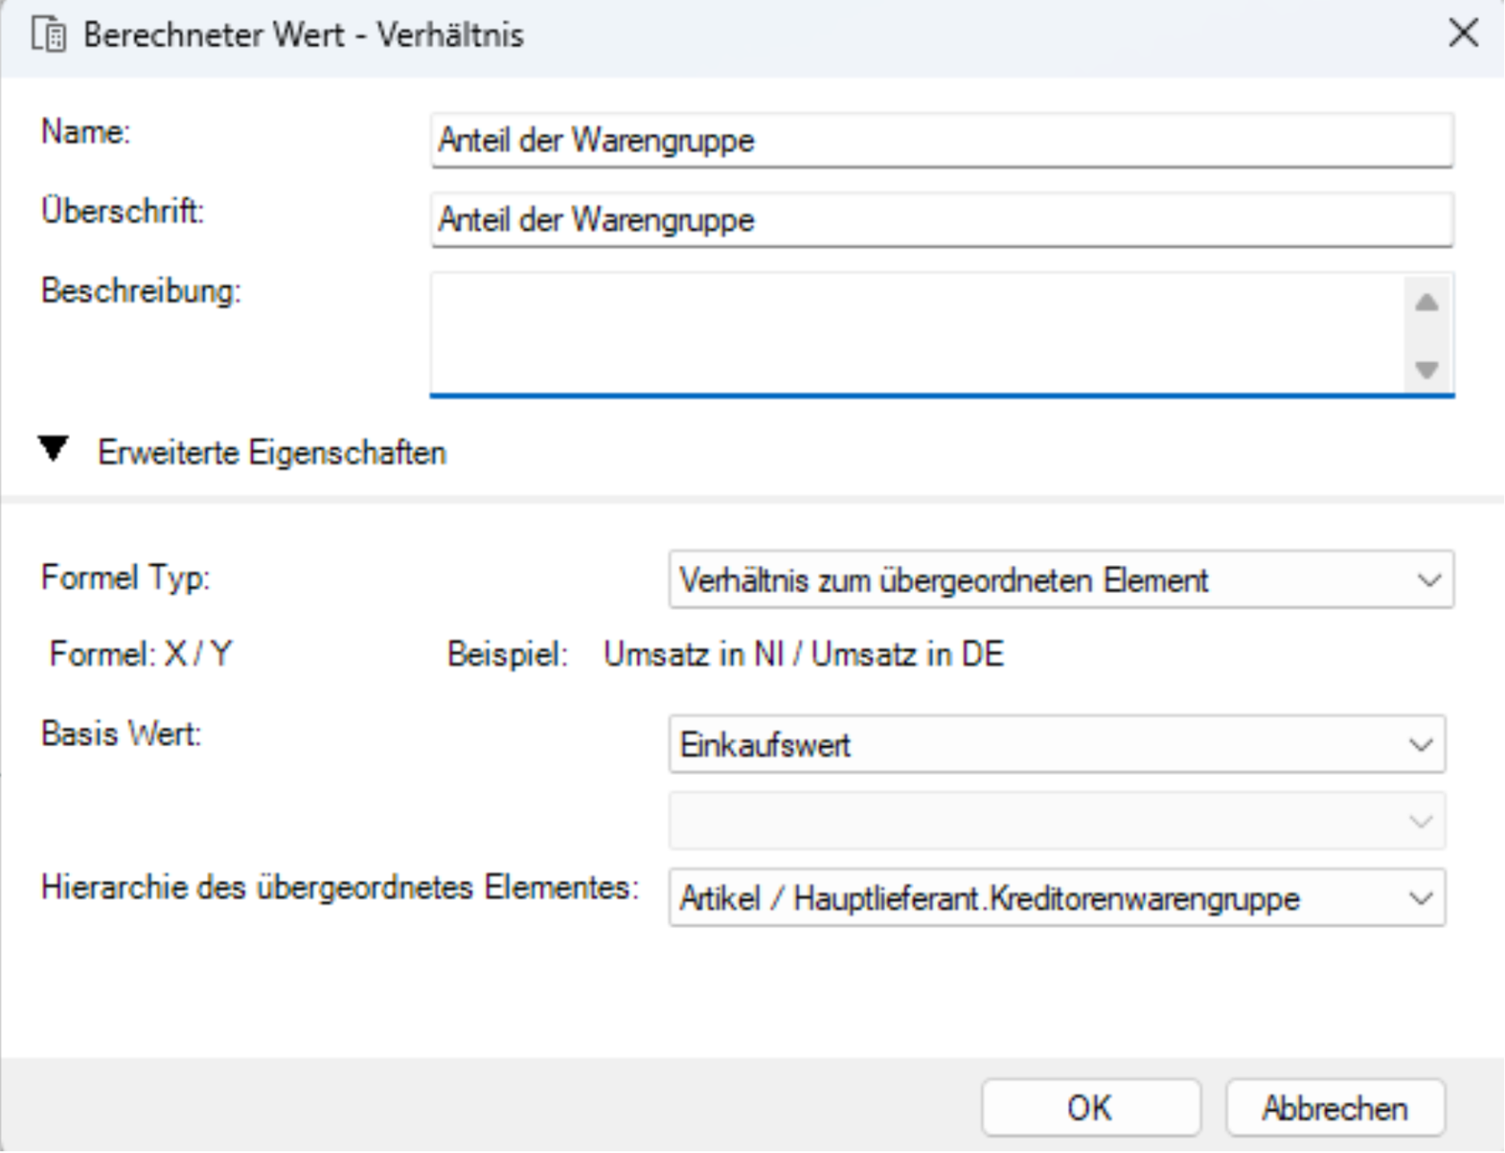Viewport: 1505px width, 1153px height.
Task: Confirm with the OK button
Action: (1090, 1108)
